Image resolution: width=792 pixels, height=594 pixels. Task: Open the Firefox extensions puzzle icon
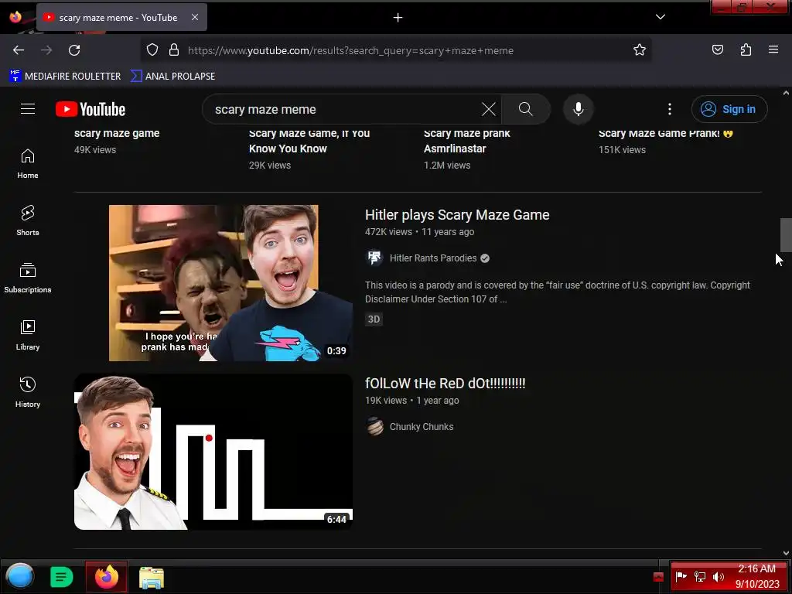click(x=746, y=50)
